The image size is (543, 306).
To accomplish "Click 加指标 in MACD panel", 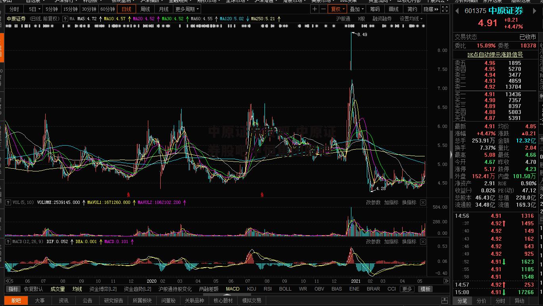I will [391, 241].
